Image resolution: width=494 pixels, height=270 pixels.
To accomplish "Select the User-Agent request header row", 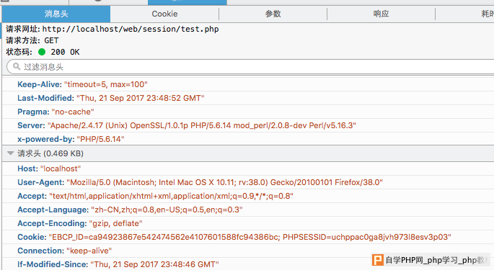I will 248,182.
